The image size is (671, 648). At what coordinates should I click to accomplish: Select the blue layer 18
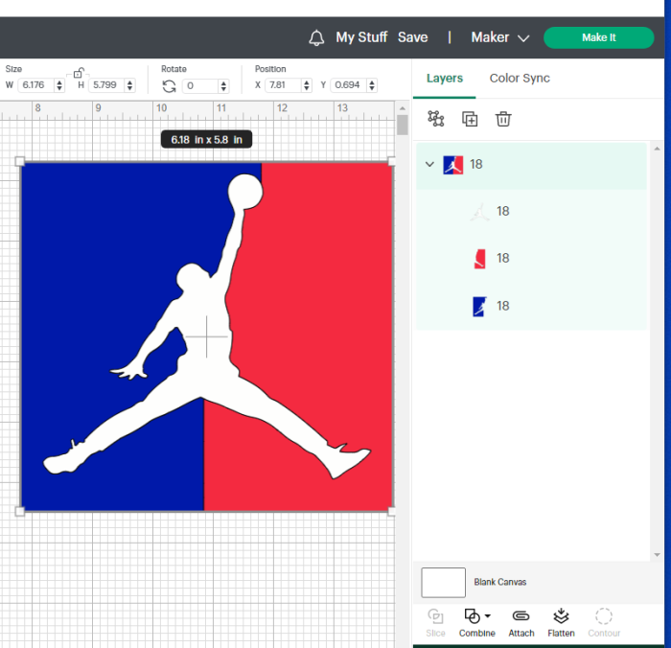[531, 306]
